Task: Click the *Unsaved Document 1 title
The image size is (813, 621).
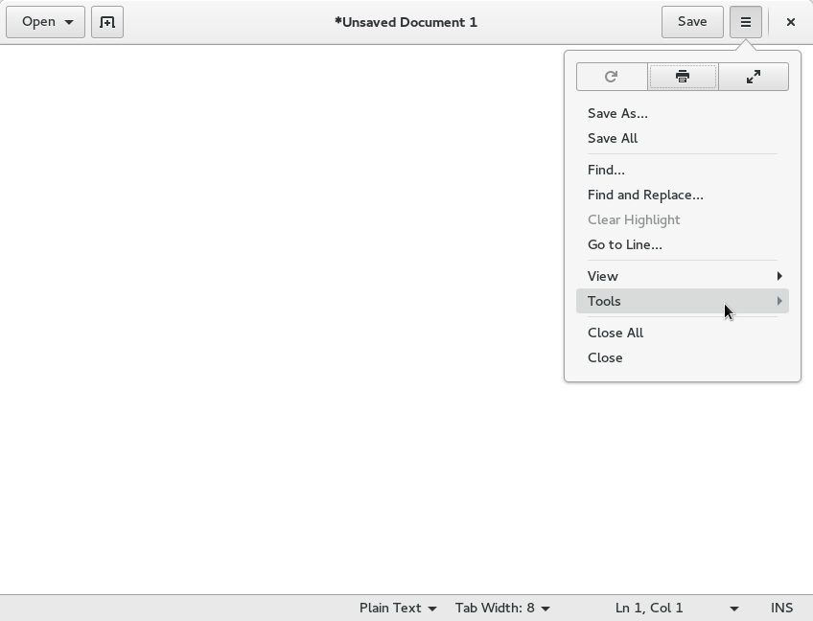Action: click(406, 22)
